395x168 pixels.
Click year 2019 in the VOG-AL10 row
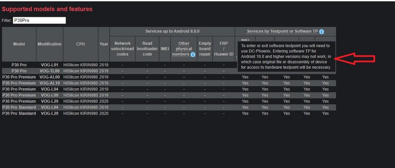point(104,83)
